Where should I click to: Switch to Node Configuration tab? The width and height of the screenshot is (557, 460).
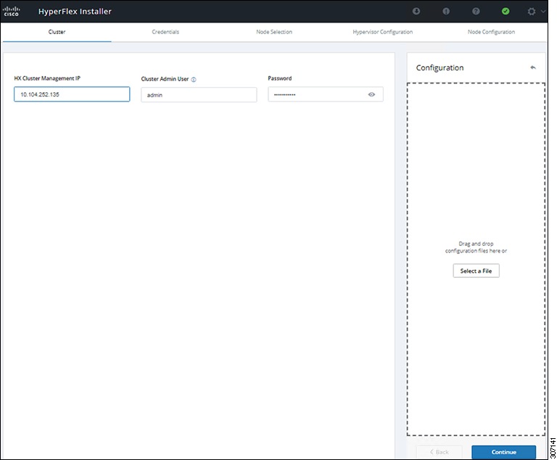pyautogui.click(x=491, y=32)
